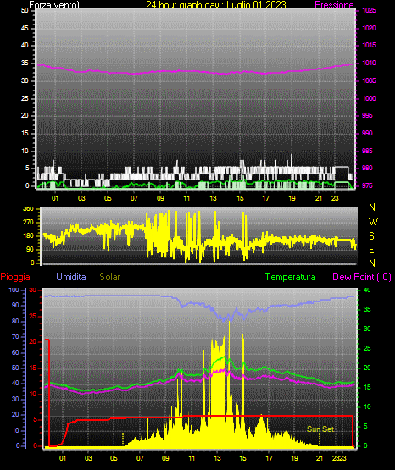Screen dimensions: 395x470
Task: Click white wind speed axis value "35"
Action: pyautogui.click(x=25, y=63)
